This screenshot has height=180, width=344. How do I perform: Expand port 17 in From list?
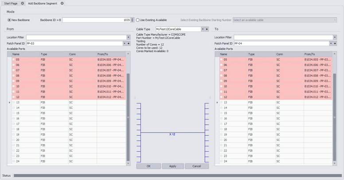[13, 124]
